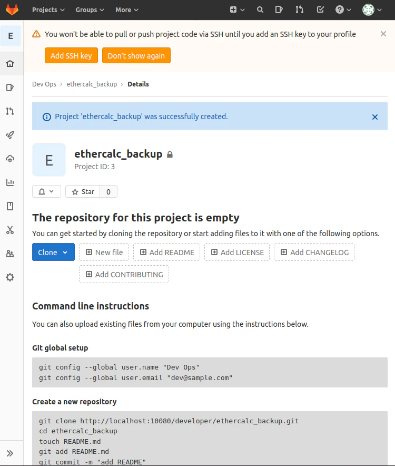The height and width of the screenshot is (466, 395).
Task: Click the Add SSH key button
Action: [71, 55]
